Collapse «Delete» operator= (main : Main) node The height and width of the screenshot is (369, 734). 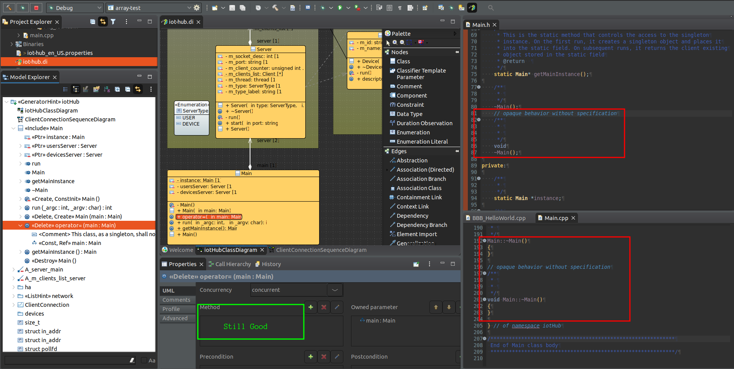tap(20, 225)
